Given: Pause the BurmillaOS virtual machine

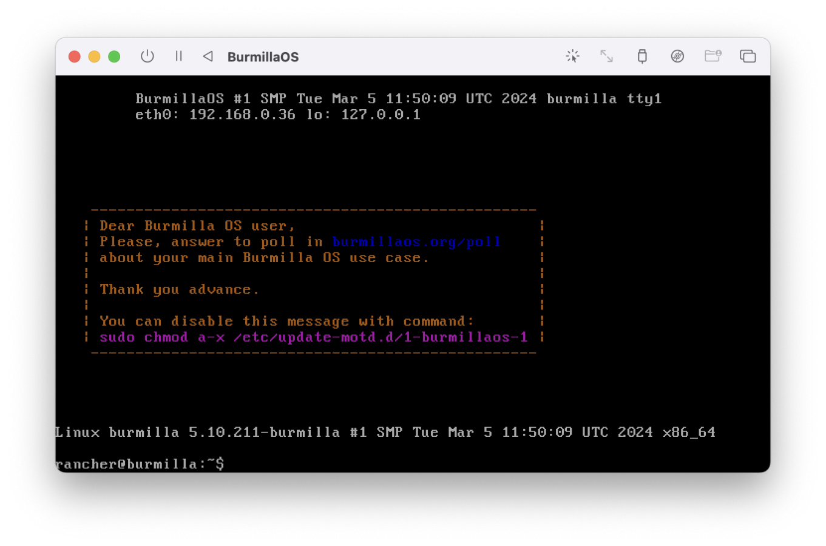Looking at the screenshot, I should click(178, 56).
